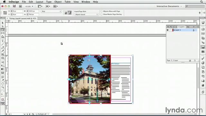206x116 pixels.
Task: Open the Window menu
Action: coord(86,2)
